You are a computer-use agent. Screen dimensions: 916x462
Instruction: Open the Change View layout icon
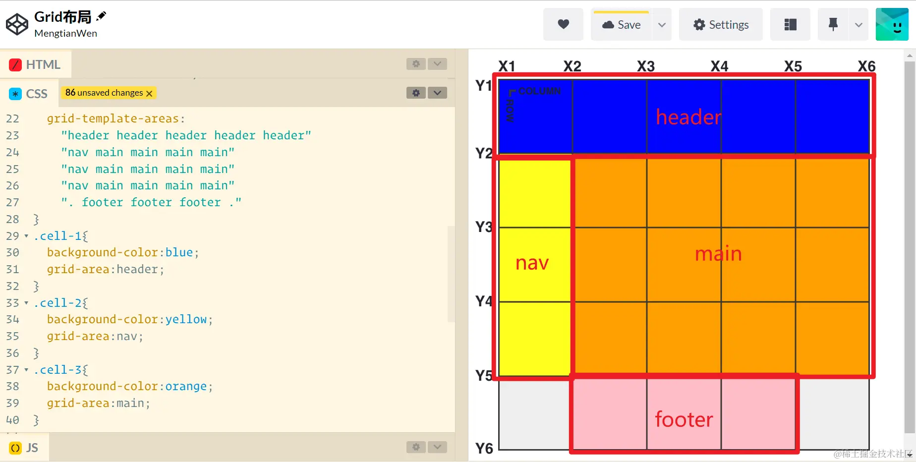pyautogui.click(x=790, y=24)
